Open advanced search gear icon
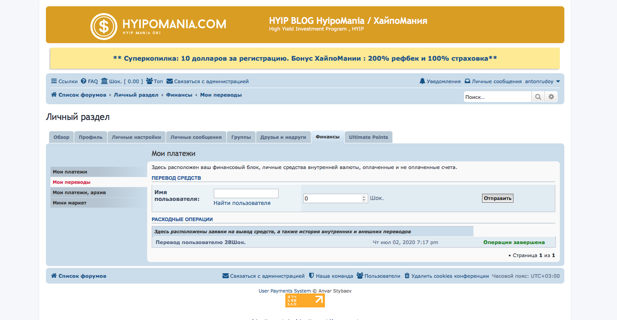This screenshot has width=617, height=320. pyautogui.click(x=551, y=97)
